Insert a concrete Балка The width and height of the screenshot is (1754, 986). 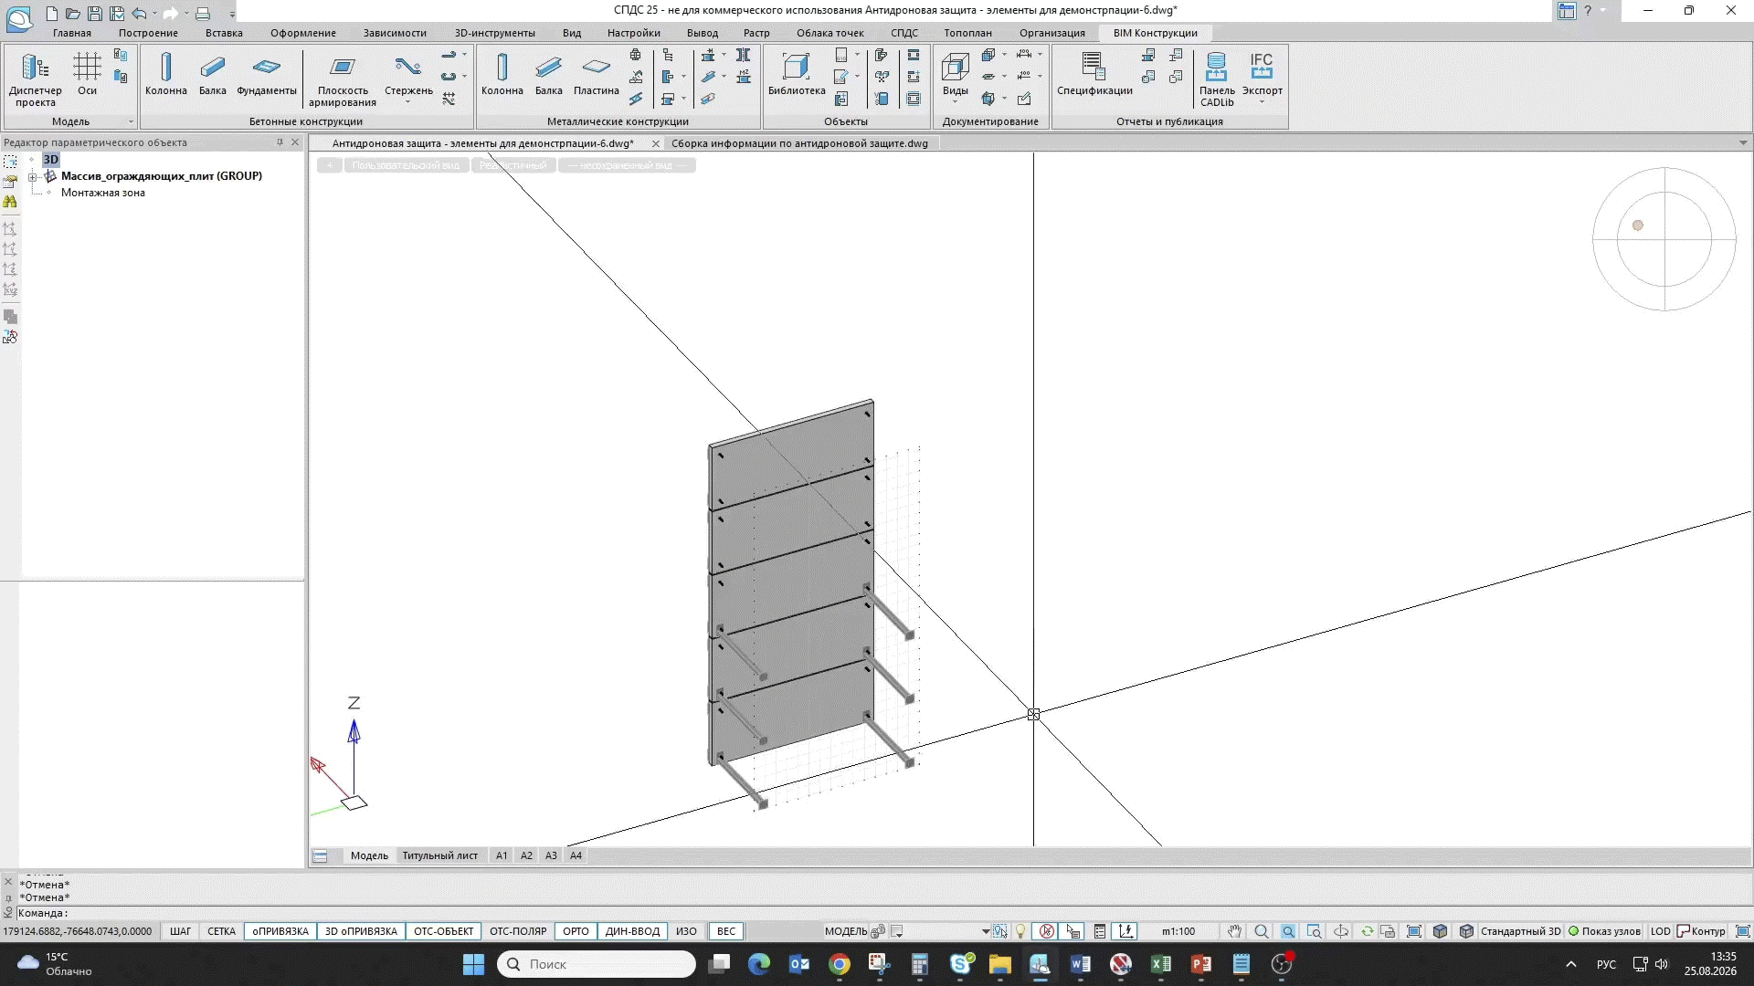(212, 74)
